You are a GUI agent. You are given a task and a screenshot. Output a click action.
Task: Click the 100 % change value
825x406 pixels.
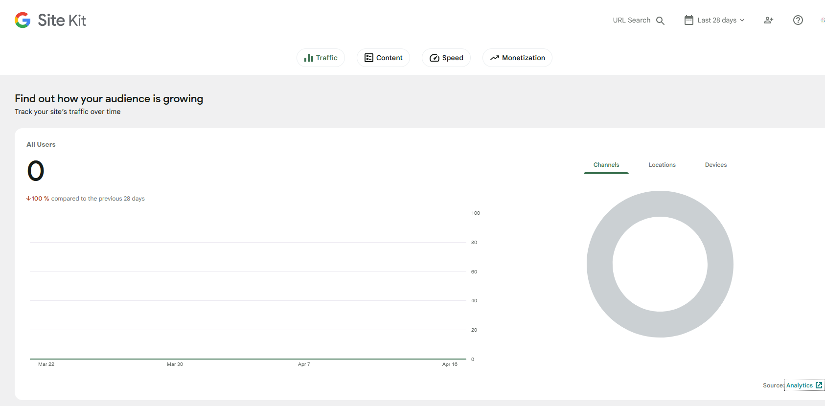coord(40,199)
